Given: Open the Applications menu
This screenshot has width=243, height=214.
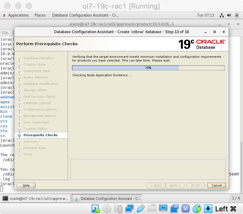Looking at the screenshot, I should tap(18, 15).
